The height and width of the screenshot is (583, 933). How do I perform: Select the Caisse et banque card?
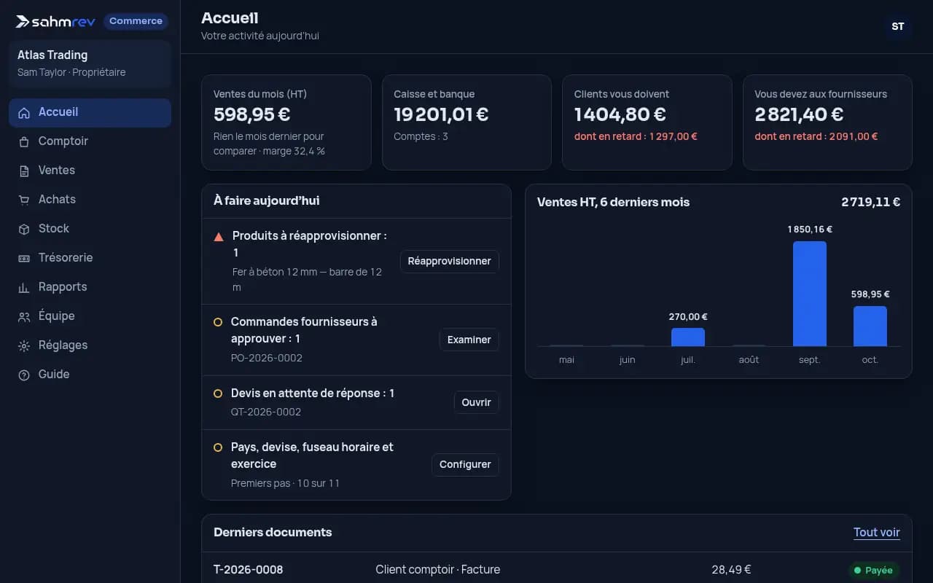pyautogui.click(x=466, y=122)
